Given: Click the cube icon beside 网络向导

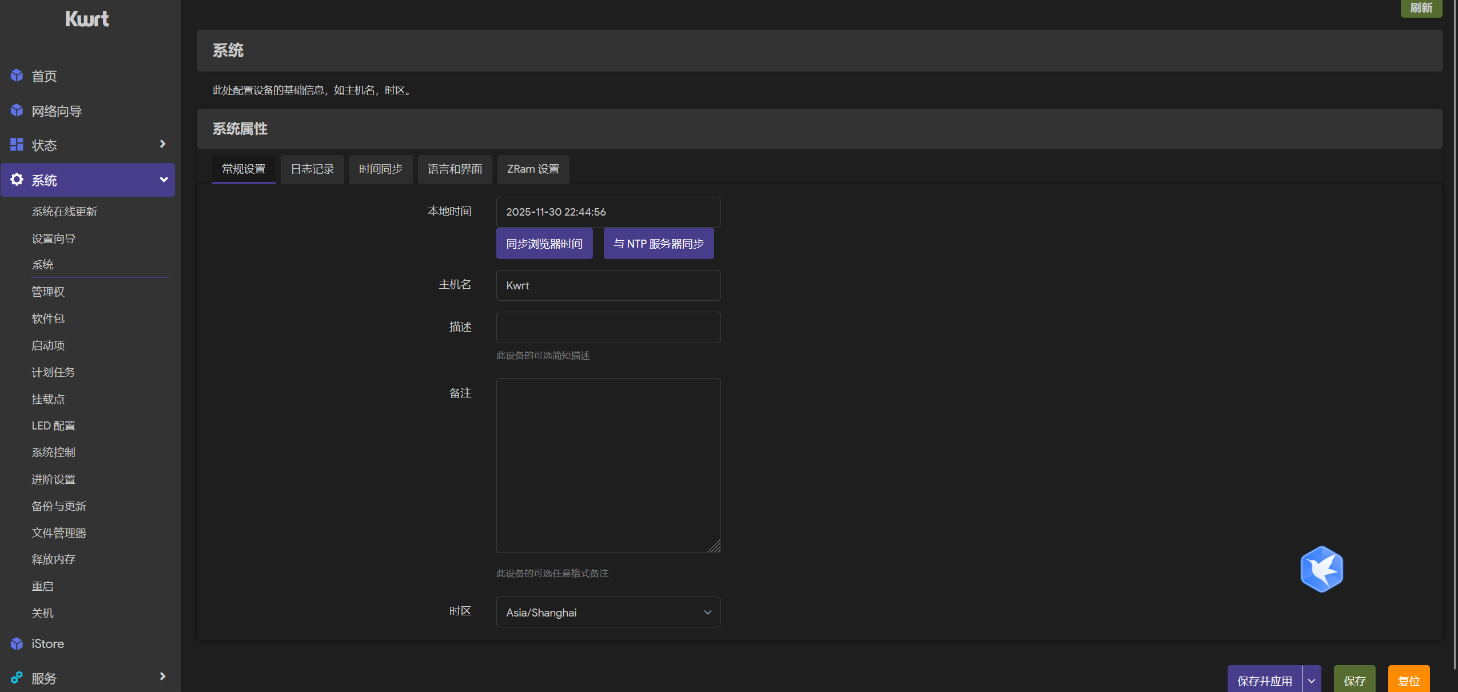Looking at the screenshot, I should coord(17,110).
